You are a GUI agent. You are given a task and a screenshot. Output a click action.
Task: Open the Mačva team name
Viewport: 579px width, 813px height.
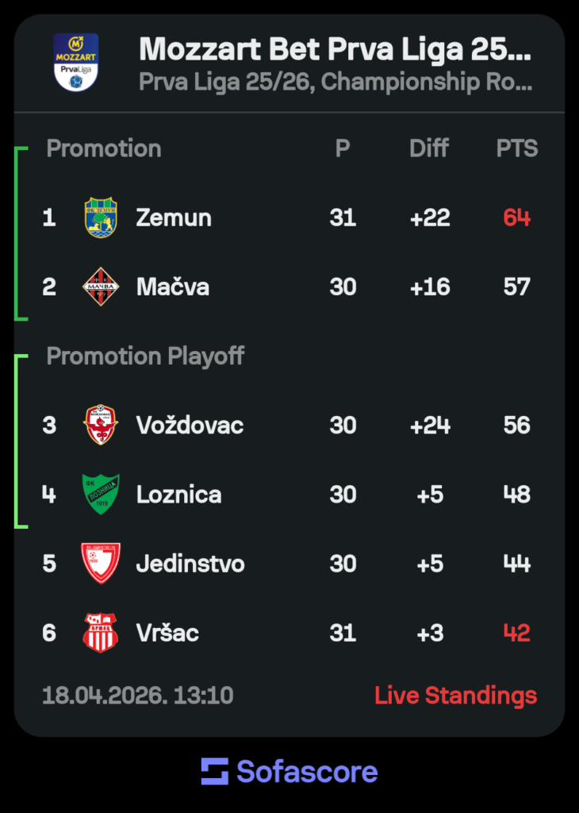[x=173, y=287]
